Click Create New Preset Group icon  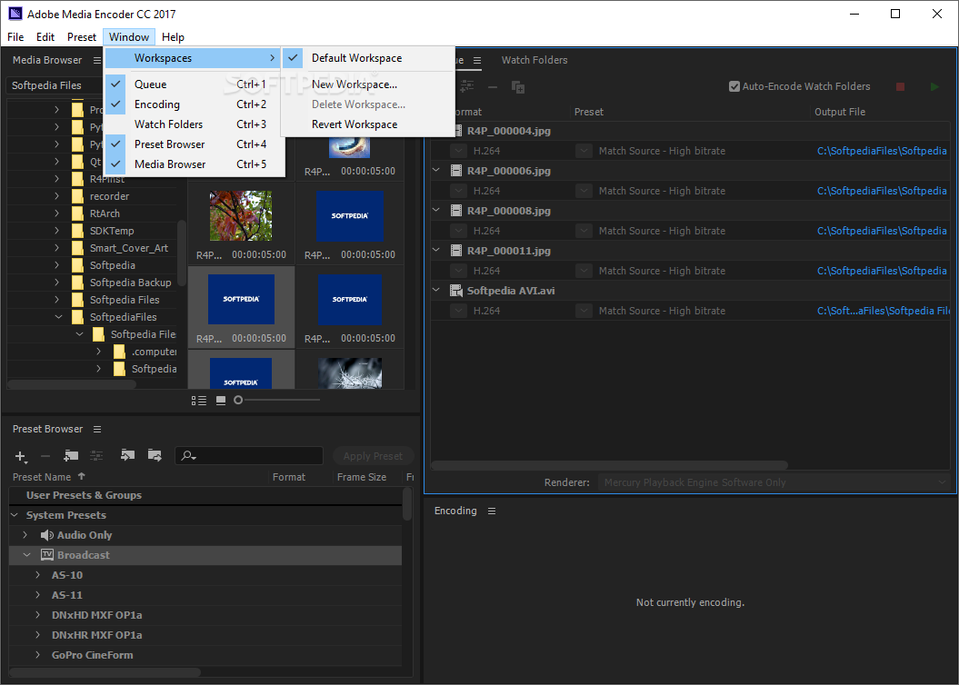tap(71, 455)
